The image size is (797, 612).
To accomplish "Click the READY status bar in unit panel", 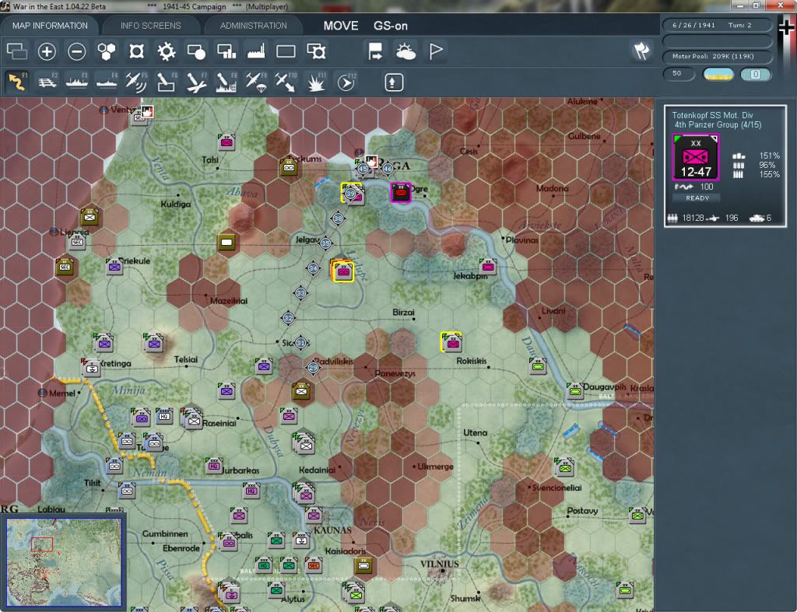I will 697,198.
